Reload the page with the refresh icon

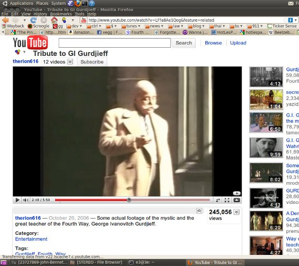33,20
